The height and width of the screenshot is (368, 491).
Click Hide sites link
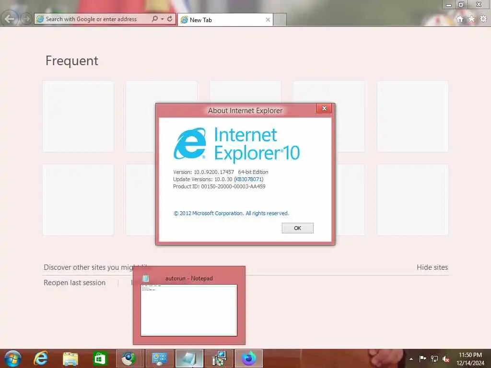(432, 267)
